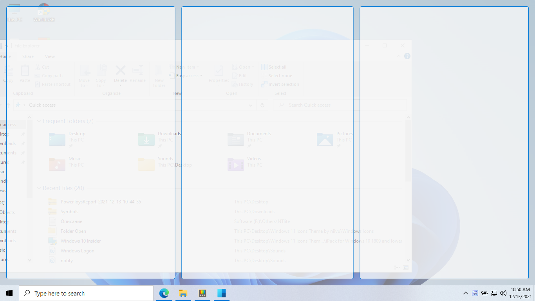This screenshot has width=535, height=301.
Task: Collapse the Recent files section
Action: 38,188
